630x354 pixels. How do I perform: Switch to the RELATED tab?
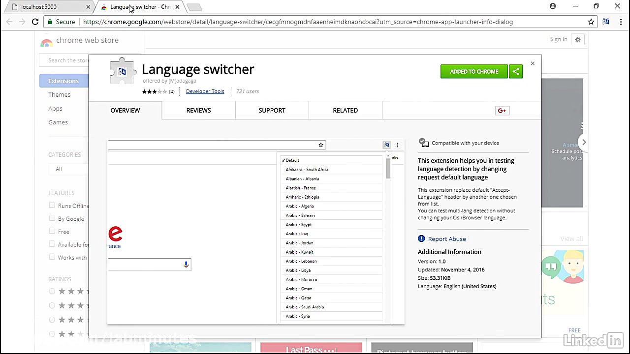coord(345,110)
